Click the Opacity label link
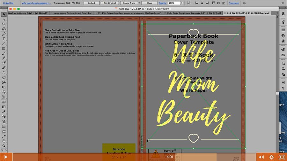 [x=163, y=3]
